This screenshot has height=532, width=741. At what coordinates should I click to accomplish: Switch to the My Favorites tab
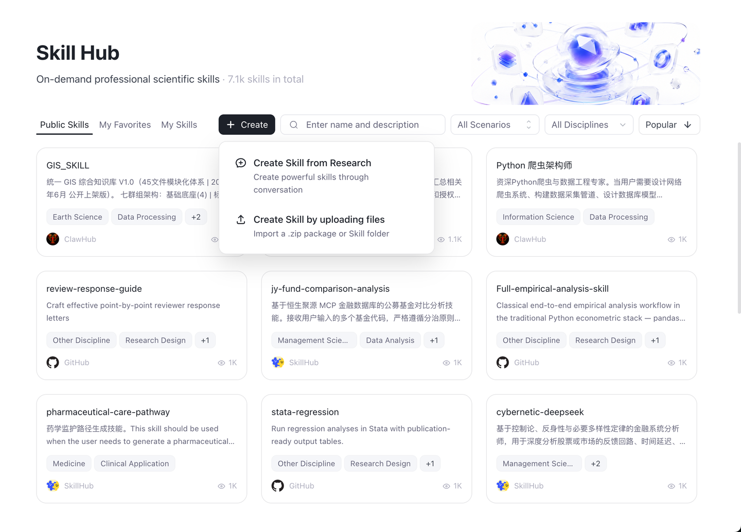coord(125,125)
